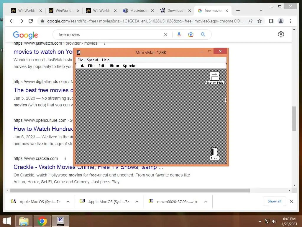Click the scroll down arrow
Screen dimensions: 302x227
(x=294, y=185)
